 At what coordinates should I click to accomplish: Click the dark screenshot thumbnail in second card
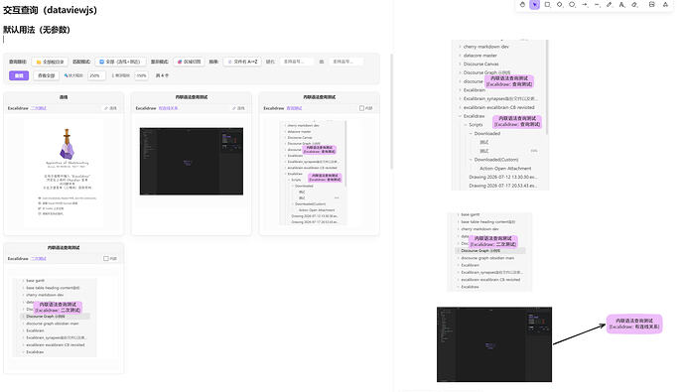192,161
